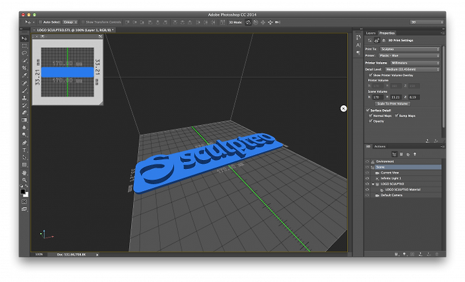465x282 pixels.
Task: Choose the Rotate 3D object mode icon
Action: [x=248, y=22]
